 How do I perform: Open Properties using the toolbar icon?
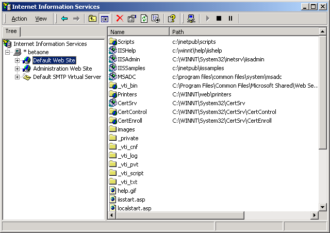[x=132, y=19]
